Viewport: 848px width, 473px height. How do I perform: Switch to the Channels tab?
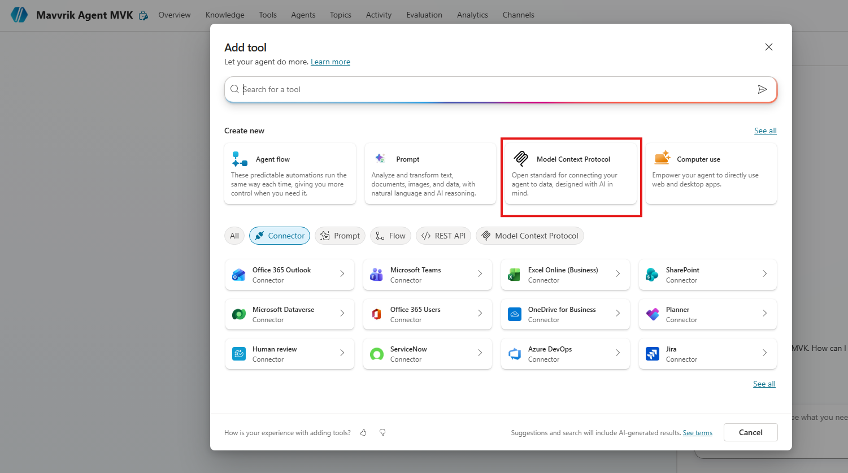(519, 15)
